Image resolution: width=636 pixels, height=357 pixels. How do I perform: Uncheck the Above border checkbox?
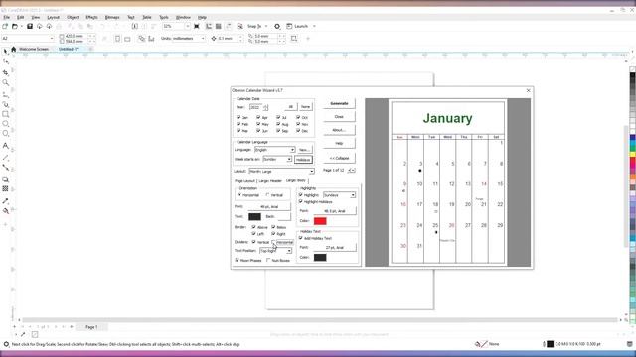point(254,227)
